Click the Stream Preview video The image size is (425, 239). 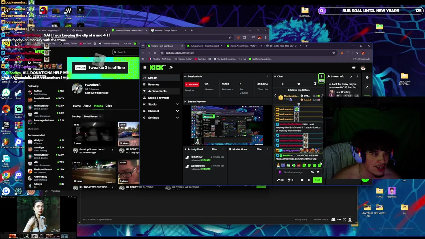(x=227, y=125)
